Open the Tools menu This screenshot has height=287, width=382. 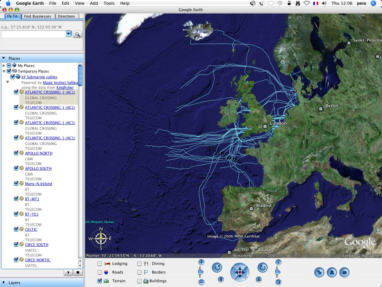pos(109,3)
